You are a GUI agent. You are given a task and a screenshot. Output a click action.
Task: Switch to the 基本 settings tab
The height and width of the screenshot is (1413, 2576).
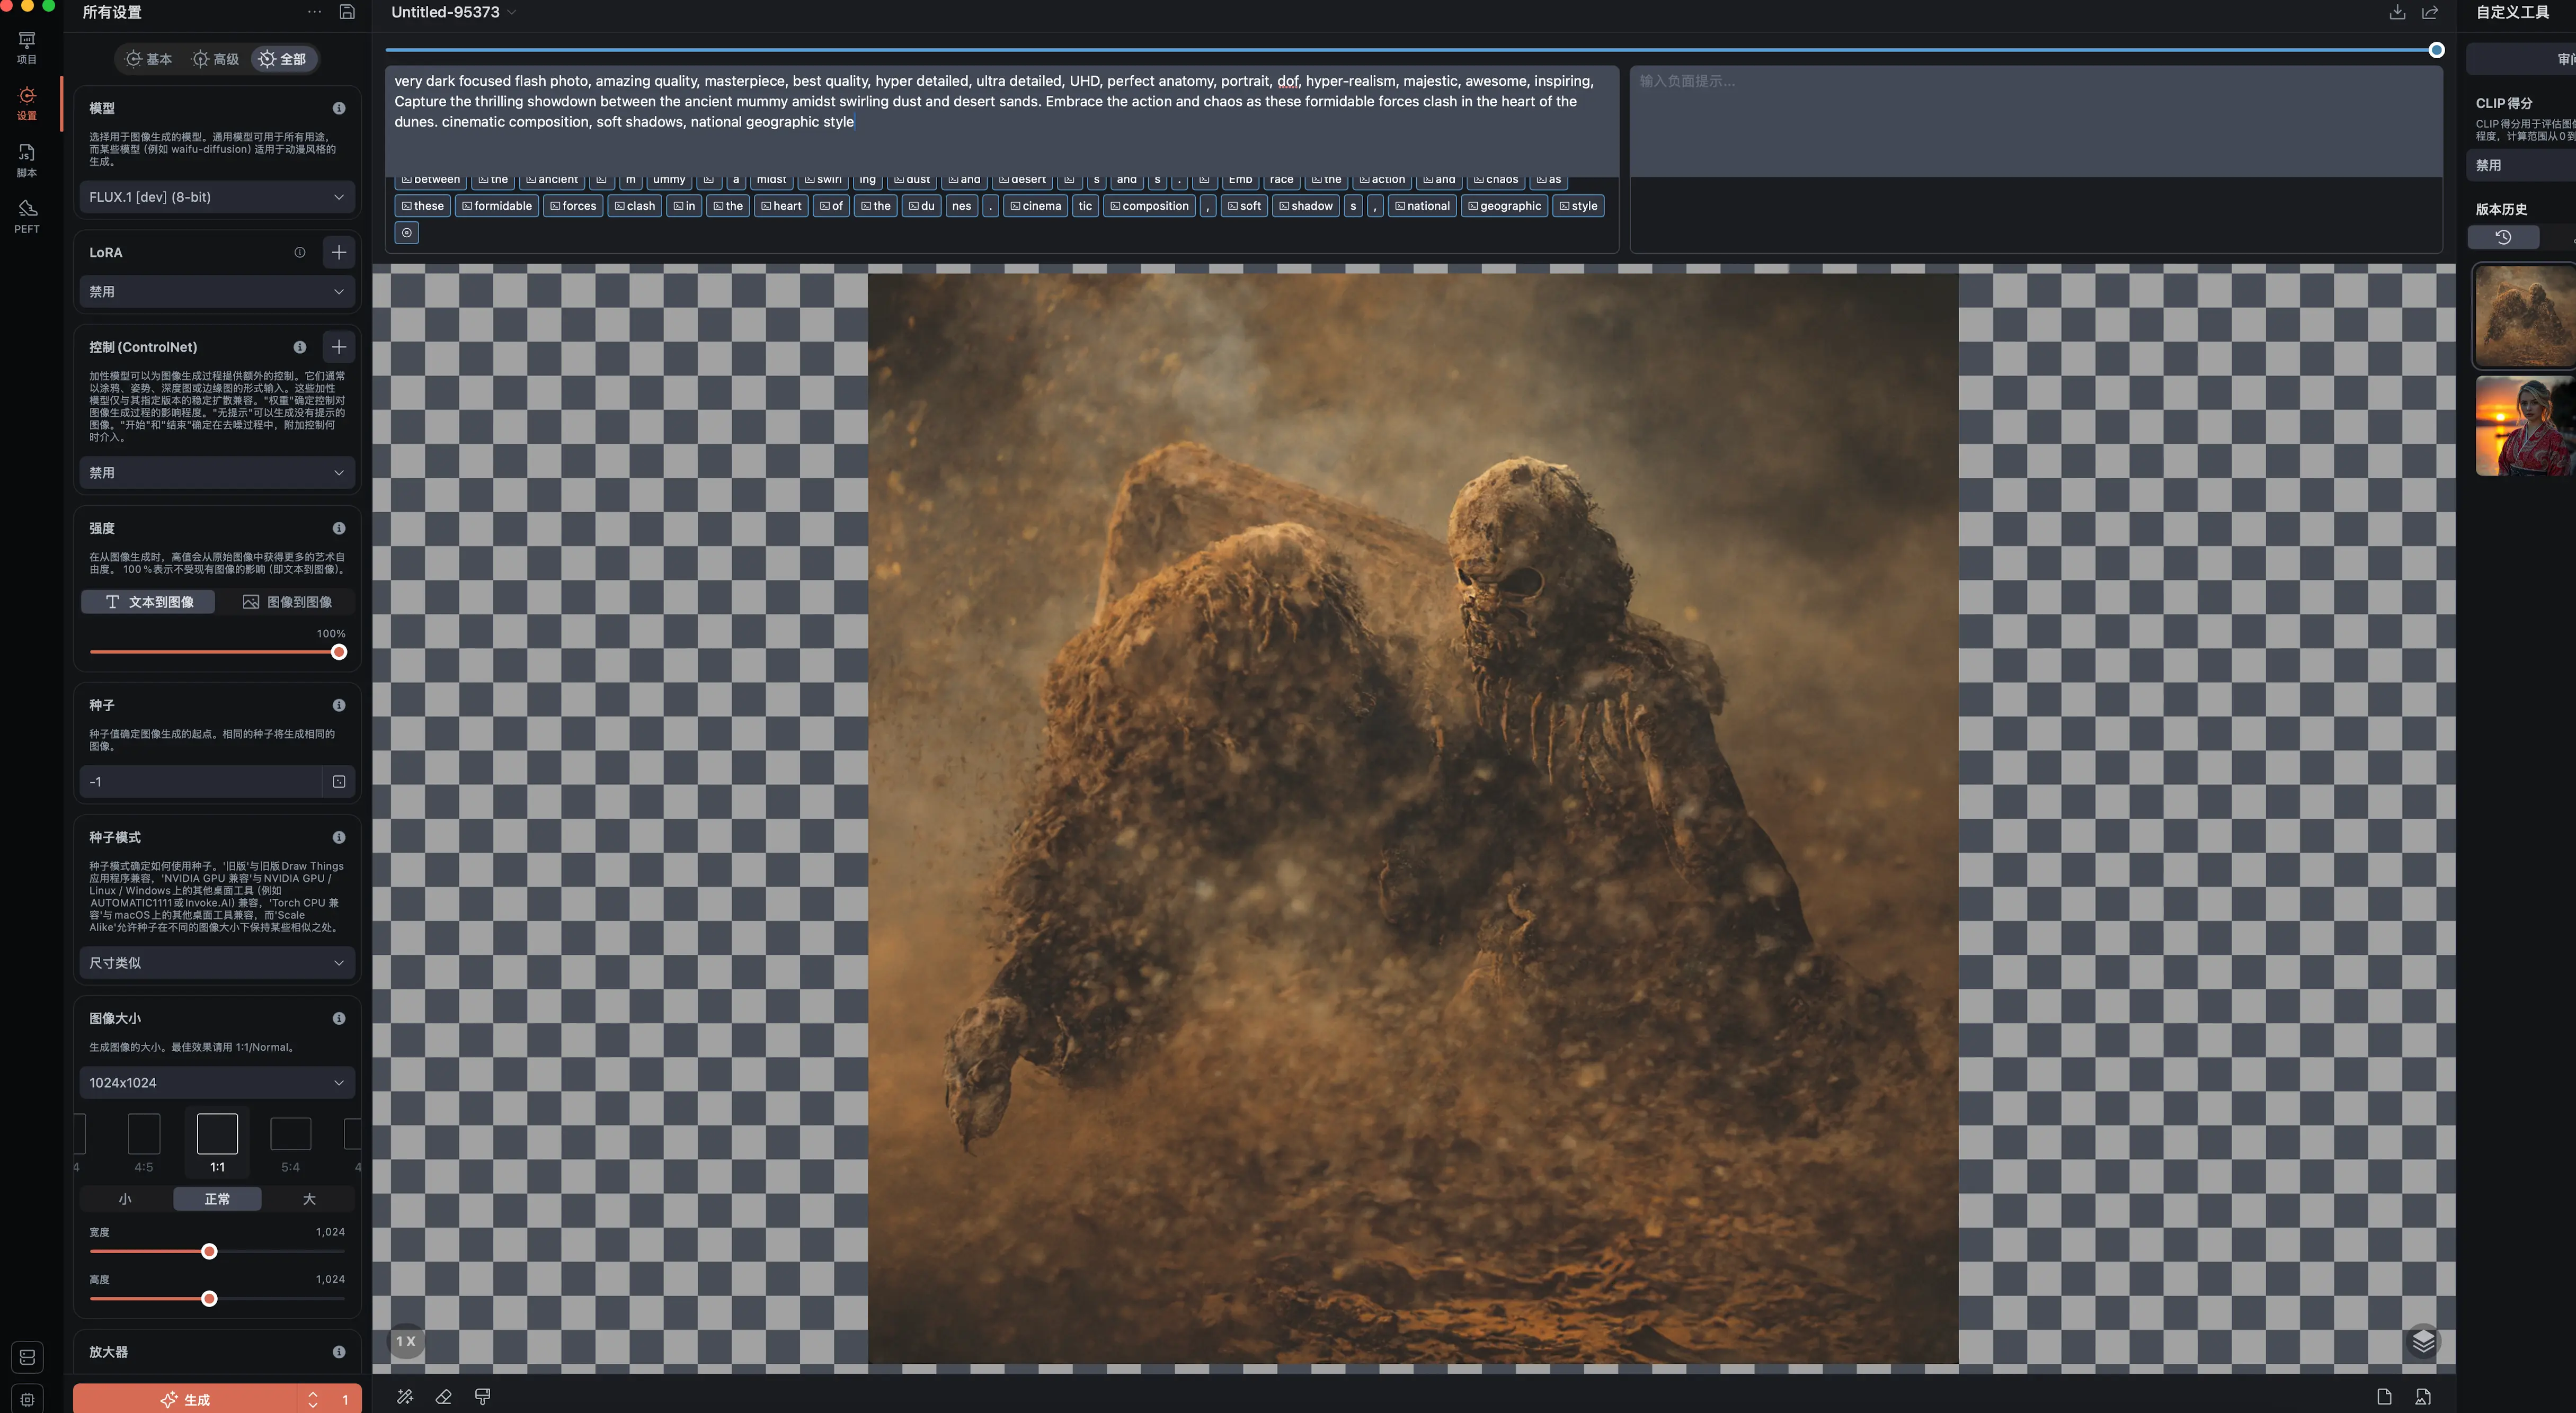click(x=149, y=59)
